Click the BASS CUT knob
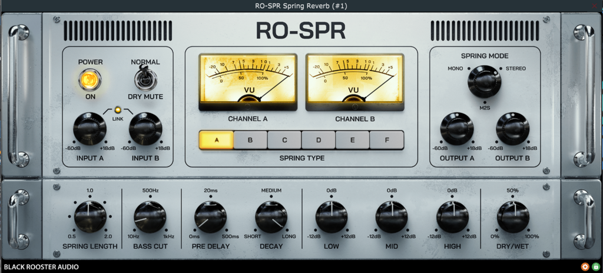Image resolution: width=603 pixels, height=273 pixels. click(150, 217)
